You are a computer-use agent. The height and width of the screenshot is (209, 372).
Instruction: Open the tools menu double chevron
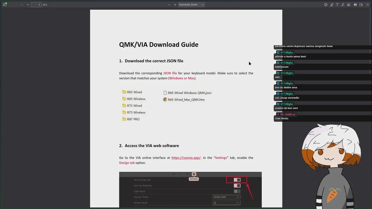368,5
